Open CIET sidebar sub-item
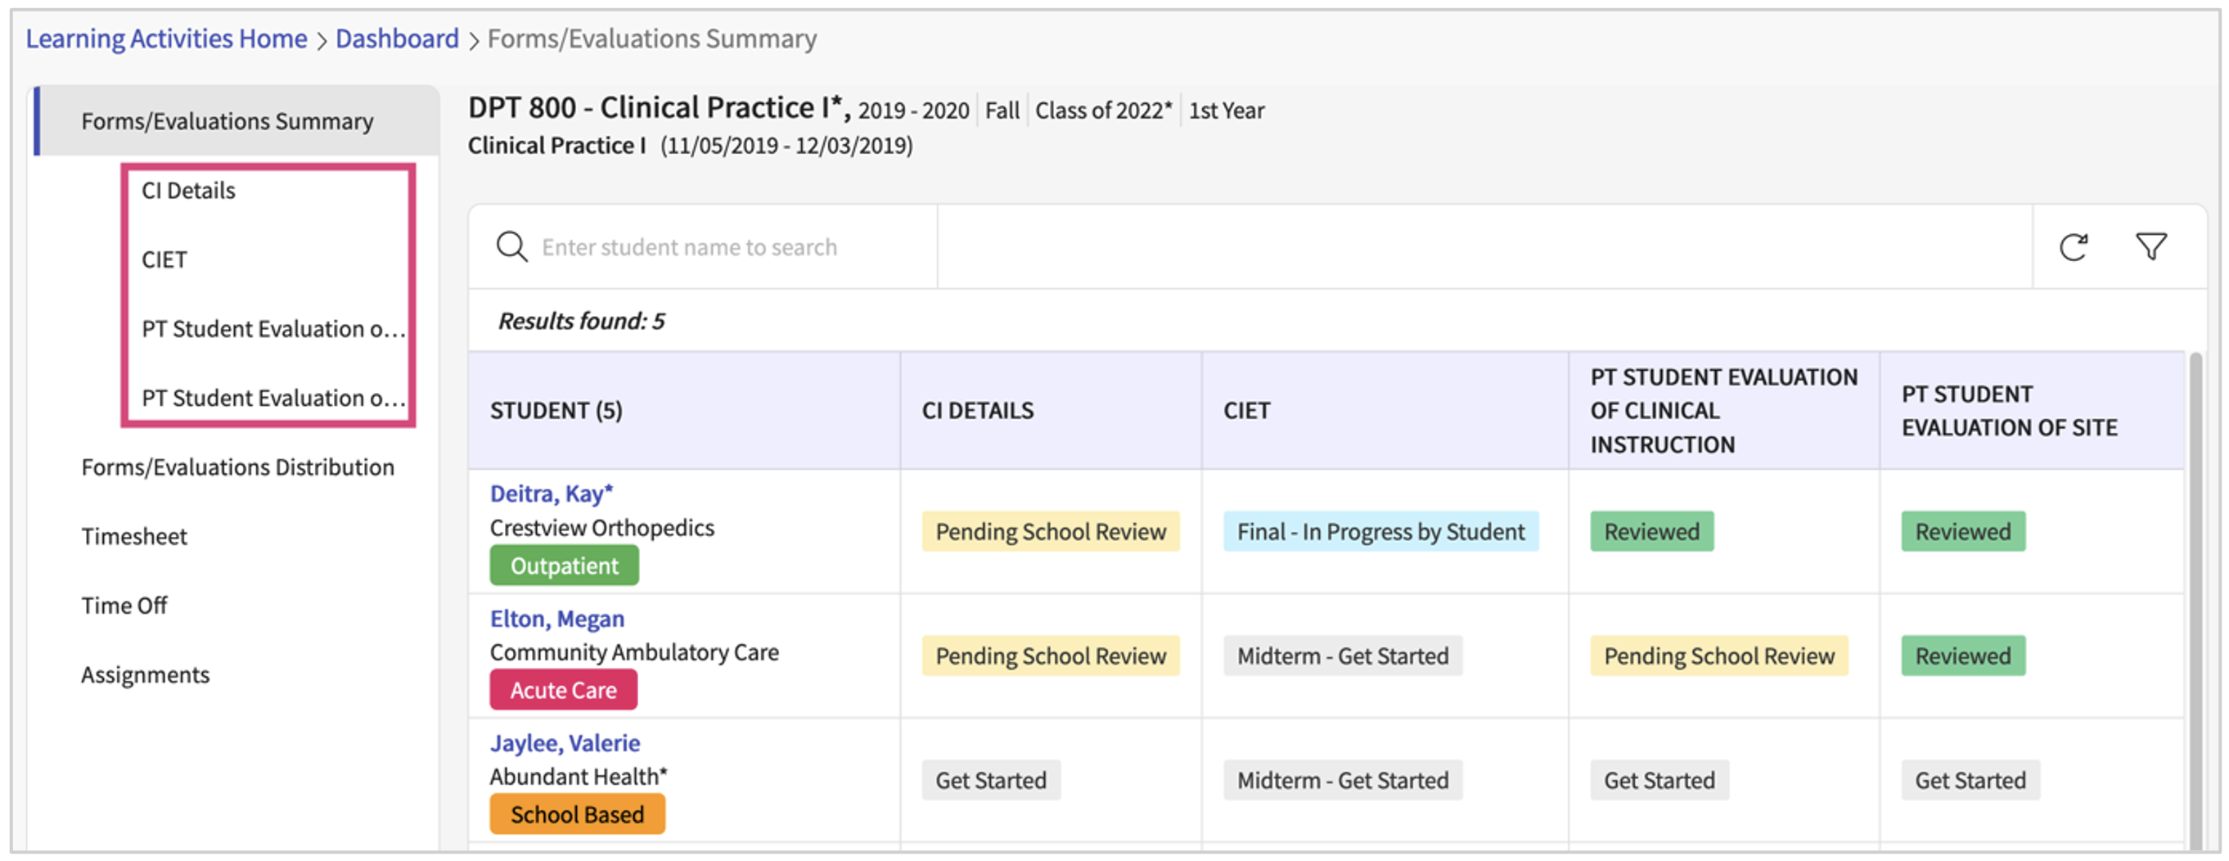This screenshot has height=861, width=2229. click(164, 259)
